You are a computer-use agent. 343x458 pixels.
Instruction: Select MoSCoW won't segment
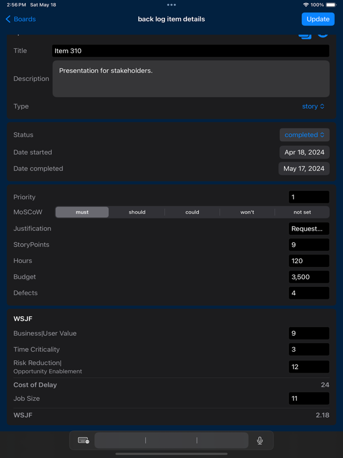(x=247, y=212)
